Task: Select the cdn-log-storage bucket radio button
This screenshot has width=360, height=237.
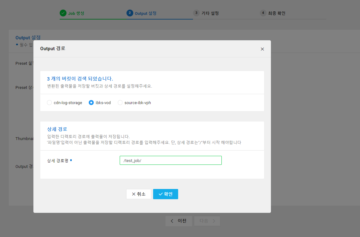Action: click(49, 103)
